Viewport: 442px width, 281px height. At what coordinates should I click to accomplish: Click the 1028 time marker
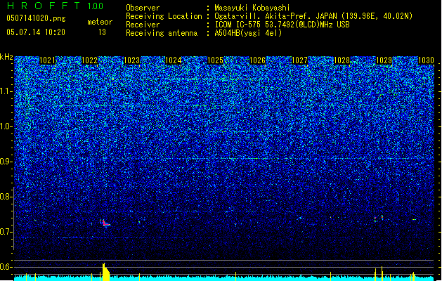342,60
